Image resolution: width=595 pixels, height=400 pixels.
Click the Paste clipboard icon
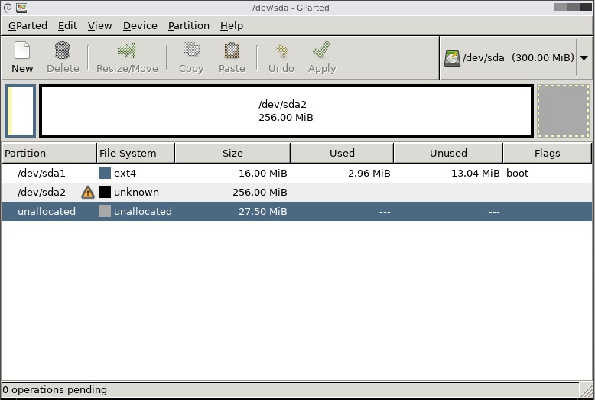tap(232, 50)
